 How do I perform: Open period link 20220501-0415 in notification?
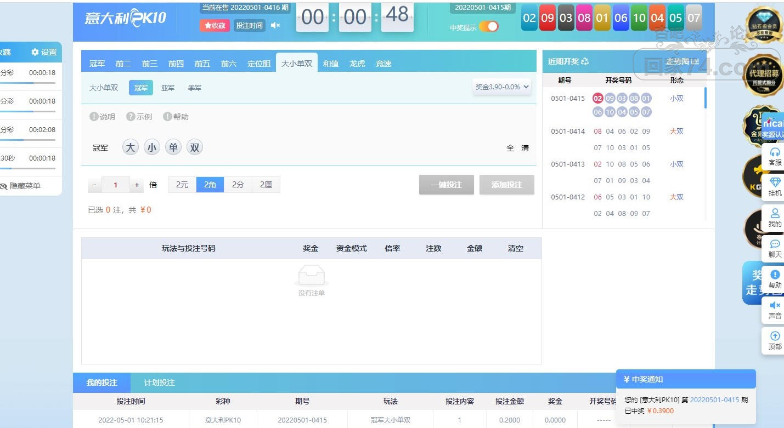[x=715, y=400]
